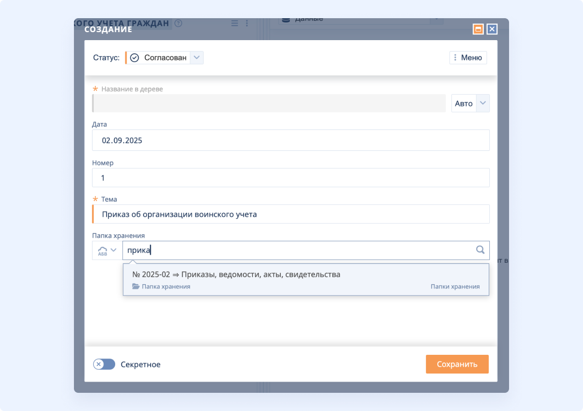Click the Номер input field
This screenshot has width=583, height=411.
[290, 177]
